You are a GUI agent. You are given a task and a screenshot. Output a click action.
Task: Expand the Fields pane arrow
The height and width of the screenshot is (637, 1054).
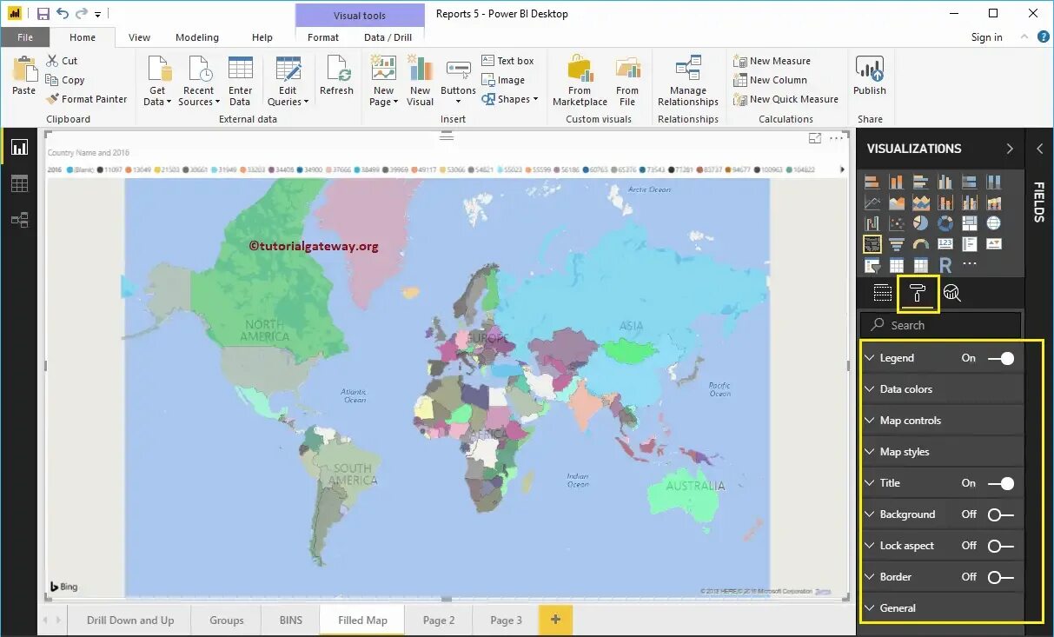pos(1039,149)
